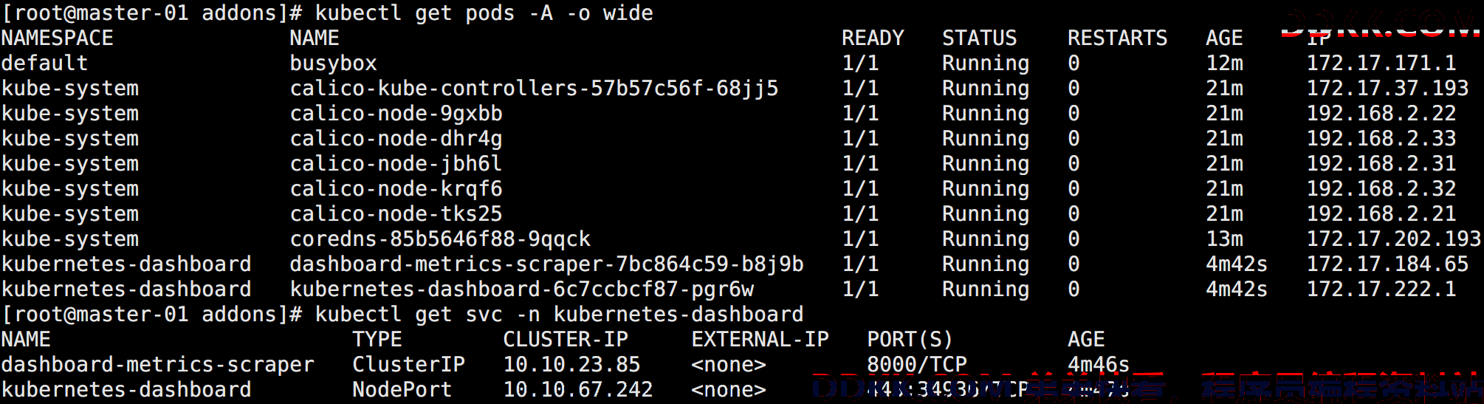Select the RESTARTS column header

click(x=1118, y=38)
